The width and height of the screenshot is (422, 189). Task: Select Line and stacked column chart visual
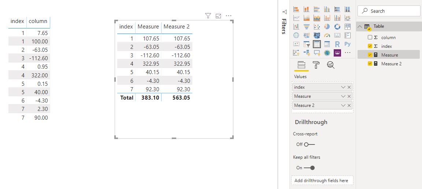[327, 18]
